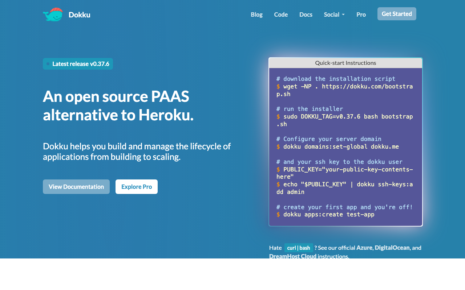Click the Quick-start Instructions title bar
Screen dimensions: 465x290
345,63
